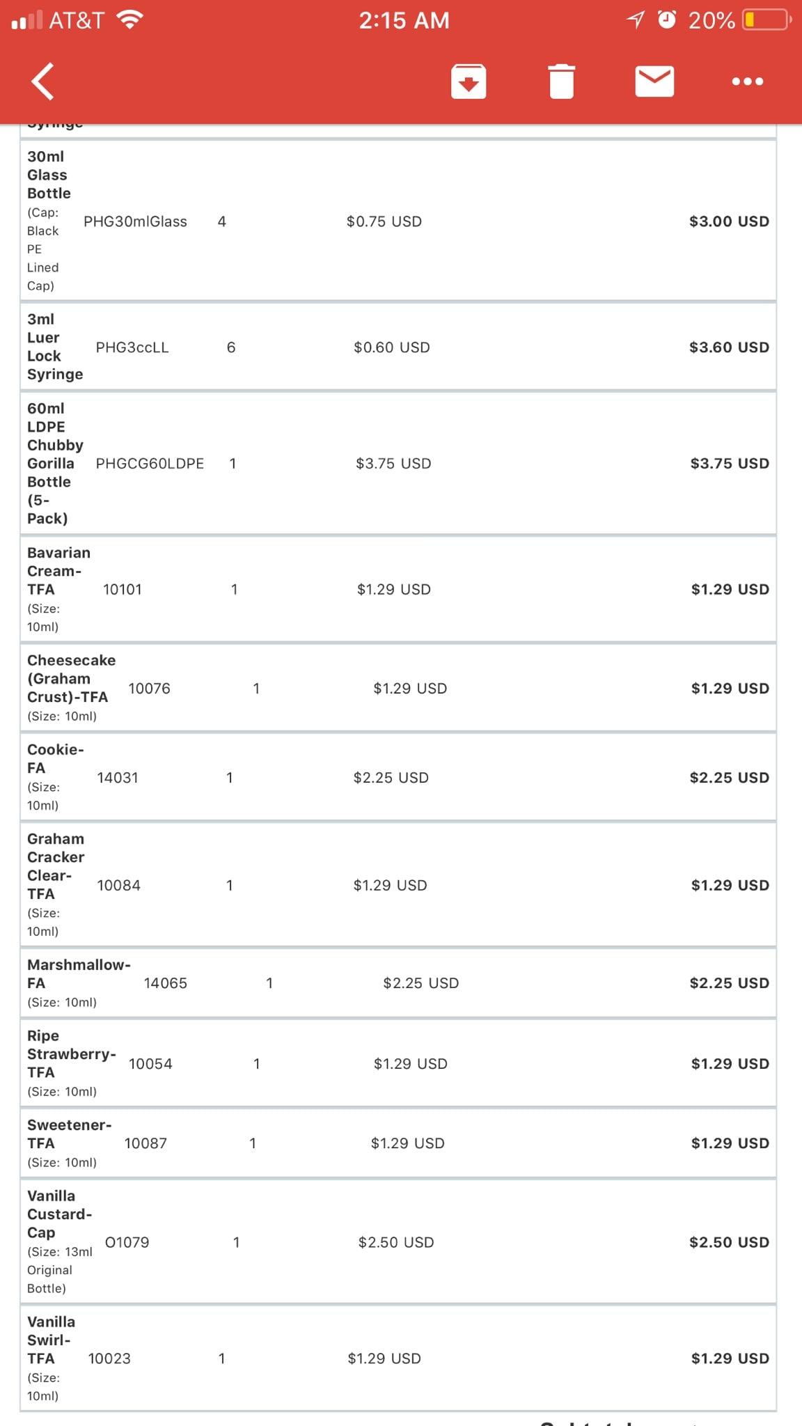Tap Vanilla Custard-Cap SKU 01079
Viewport: 802px width, 1426px height.
127,1242
